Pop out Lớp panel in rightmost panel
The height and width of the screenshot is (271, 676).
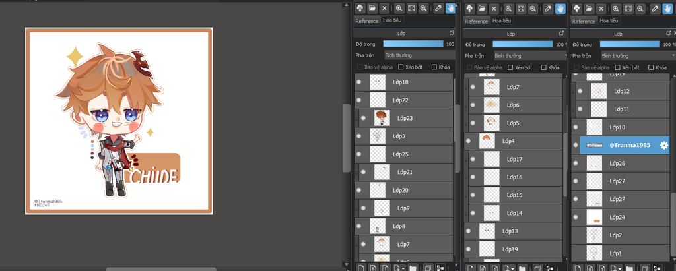tap(669, 33)
